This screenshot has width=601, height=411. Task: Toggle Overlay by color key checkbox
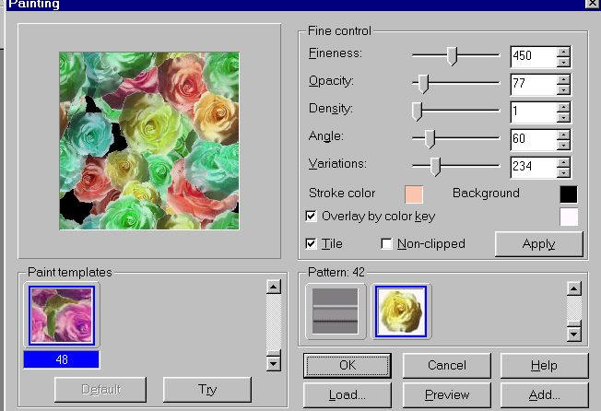[x=311, y=217]
